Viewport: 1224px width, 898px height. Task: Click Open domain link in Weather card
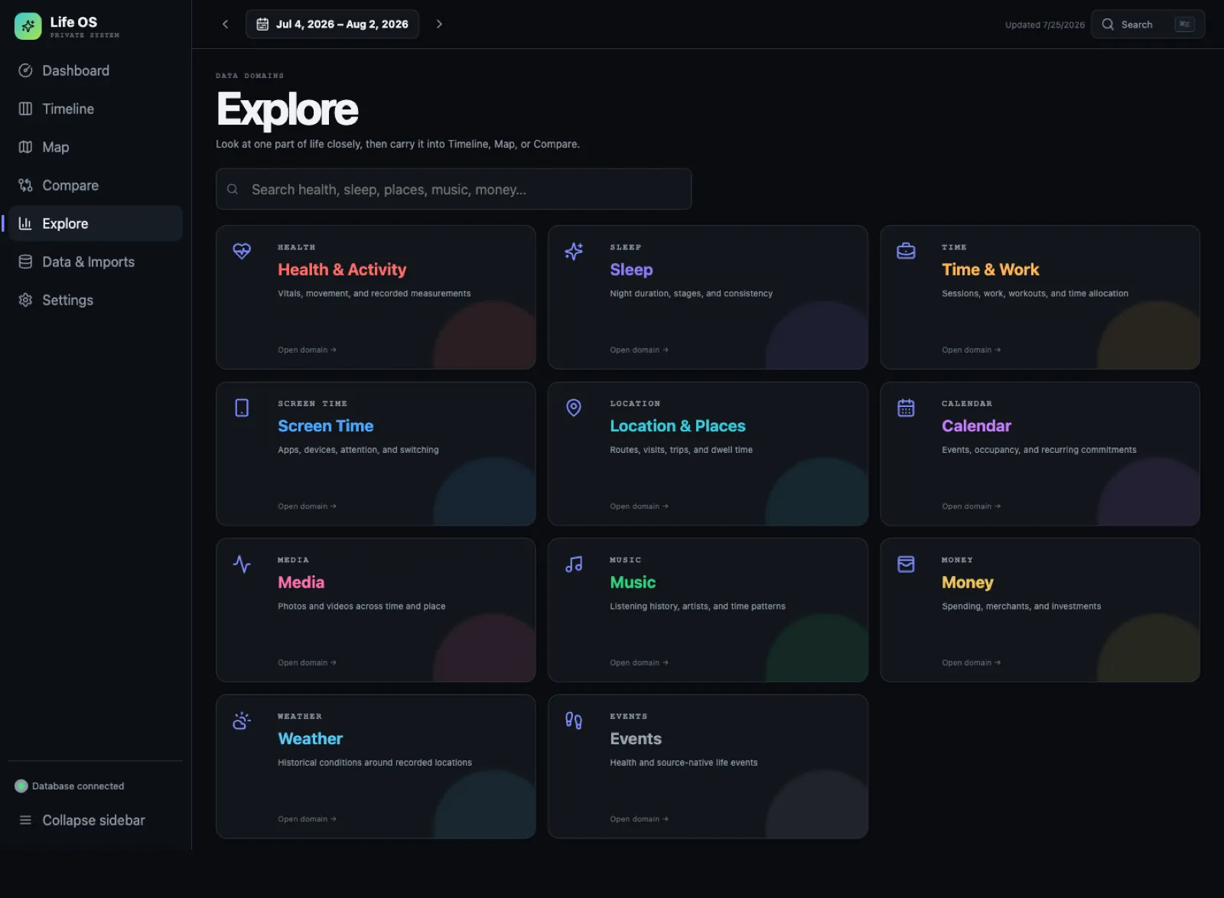(x=307, y=819)
